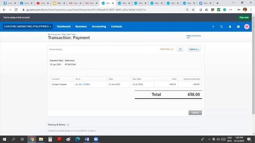255x143 pixels.
Task: Open the Windows notification center
Action: pyautogui.click(x=249, y=139)
